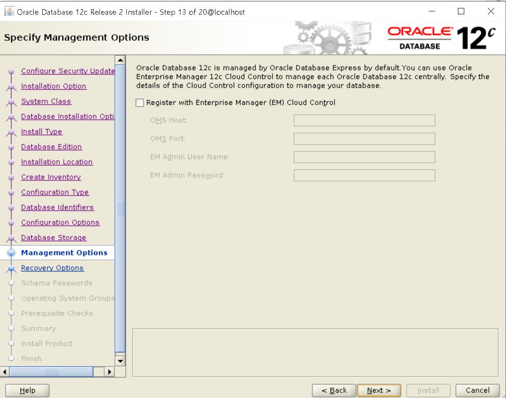Click the Prerequisite Checks step label

[57, 313]
